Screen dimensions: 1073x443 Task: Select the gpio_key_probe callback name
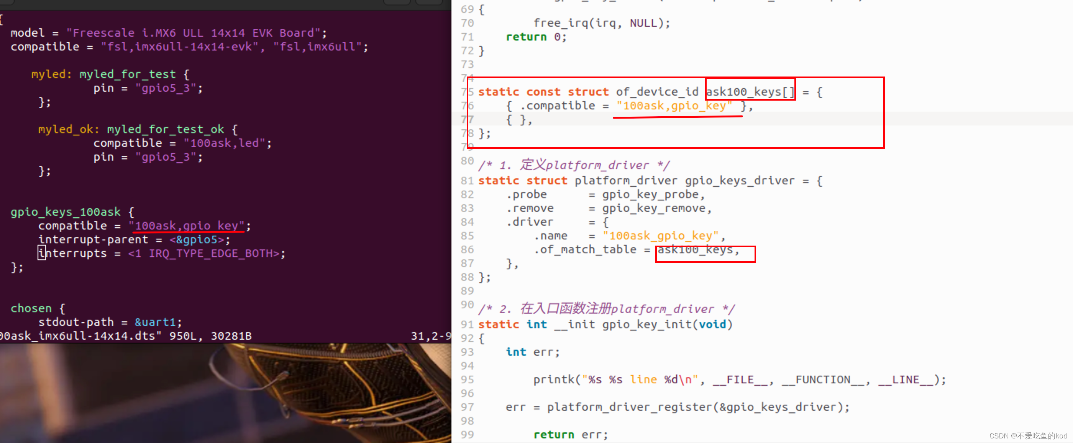[652, 194]
